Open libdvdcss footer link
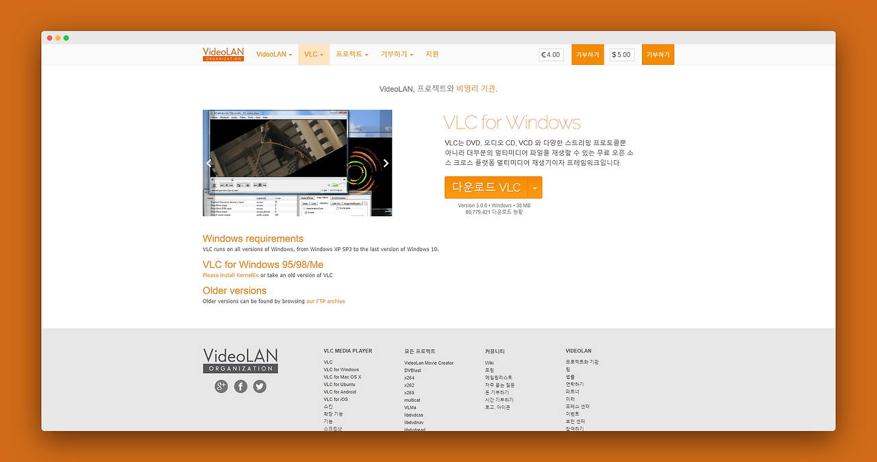This screenshot has height=462, width=877. pos(414,415)
